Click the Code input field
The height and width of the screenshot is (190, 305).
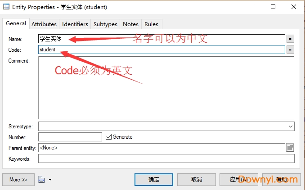[x=161, y=50]
